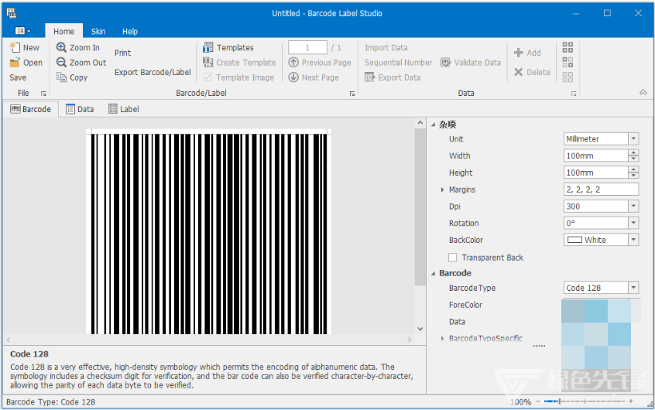Open the BarcodeType dropdown
The height and width of the screenshot is (410, 655).
633,288
